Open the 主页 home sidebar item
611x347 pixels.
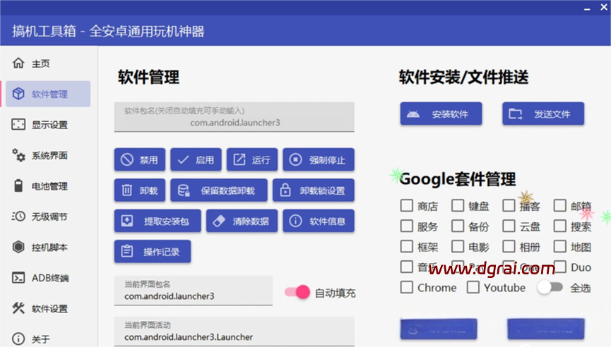(x=41, y=63)
